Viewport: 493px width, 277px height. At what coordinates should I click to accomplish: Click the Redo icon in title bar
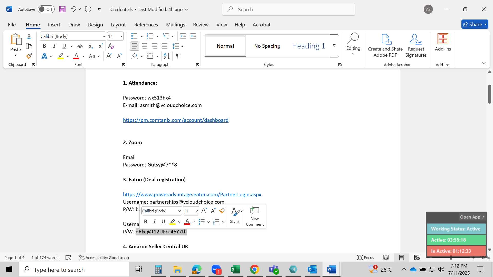(88, 9)
